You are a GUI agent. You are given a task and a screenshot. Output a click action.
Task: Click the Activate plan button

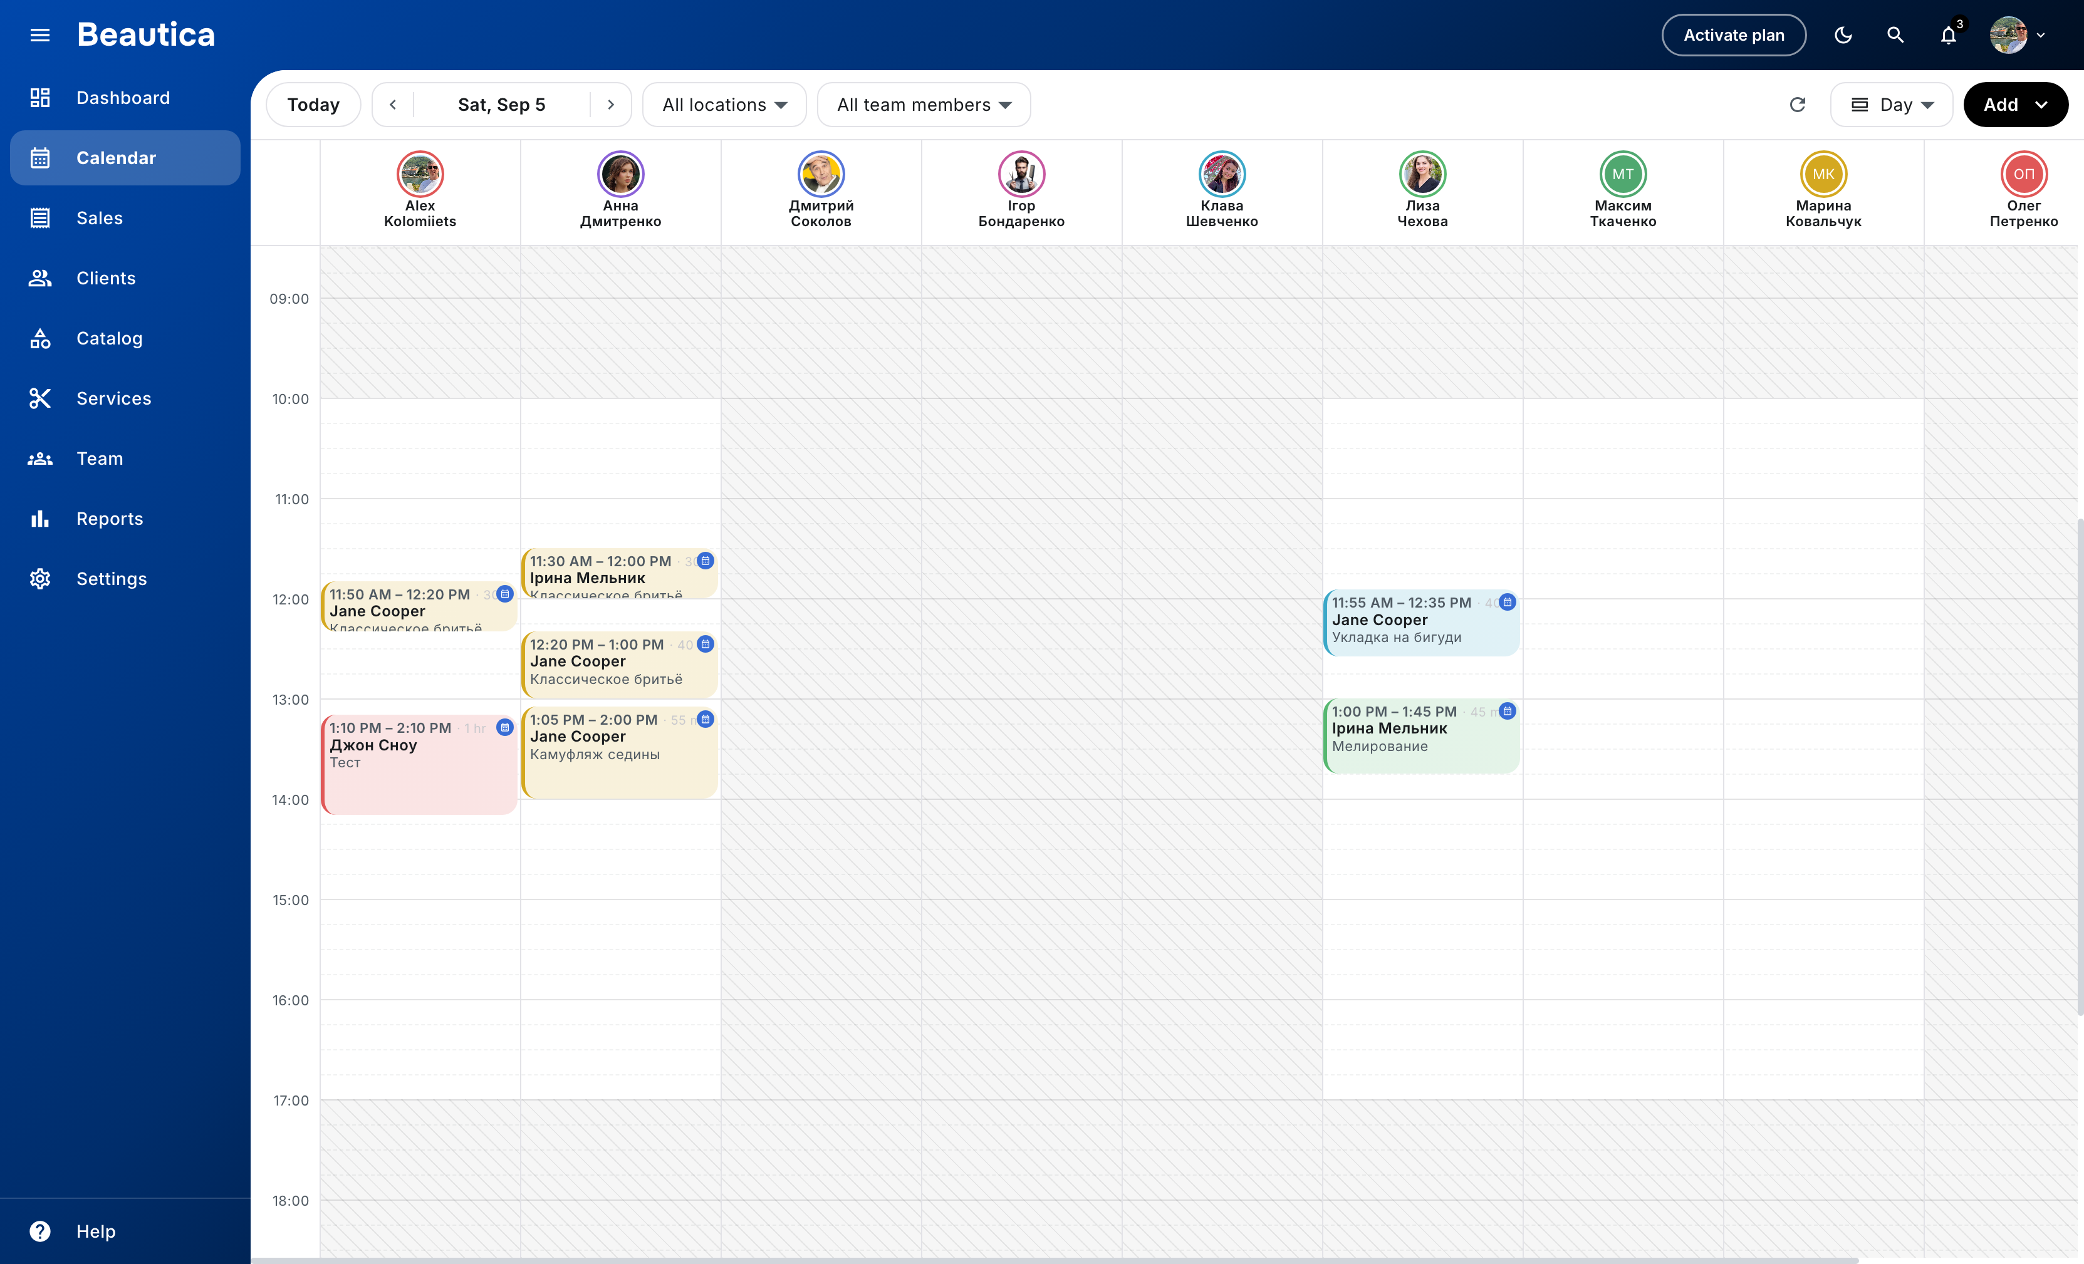(1733, 34)
